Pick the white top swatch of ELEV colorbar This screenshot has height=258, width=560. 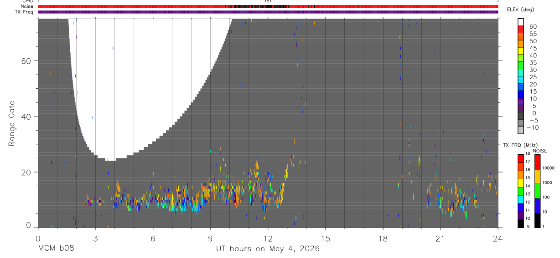click(x=521, y=22)
